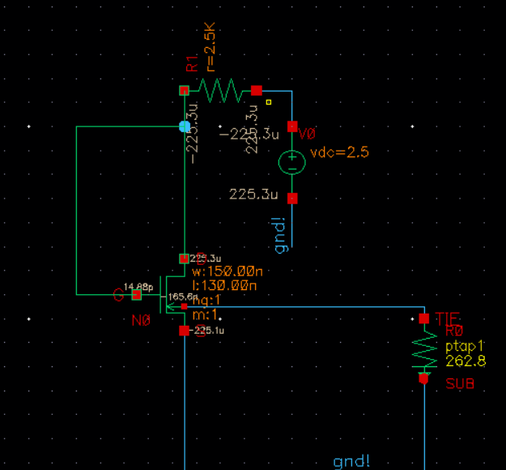Viewport: 506px width, 470px height.
Task: Click the SUB terminal label
Action: [x=460, y=384]
